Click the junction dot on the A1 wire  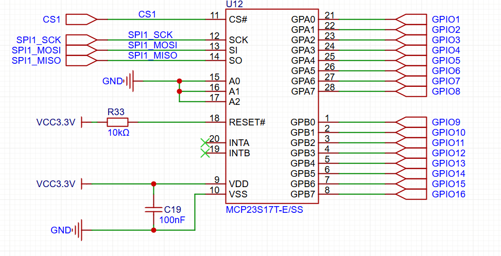point(179,92)
